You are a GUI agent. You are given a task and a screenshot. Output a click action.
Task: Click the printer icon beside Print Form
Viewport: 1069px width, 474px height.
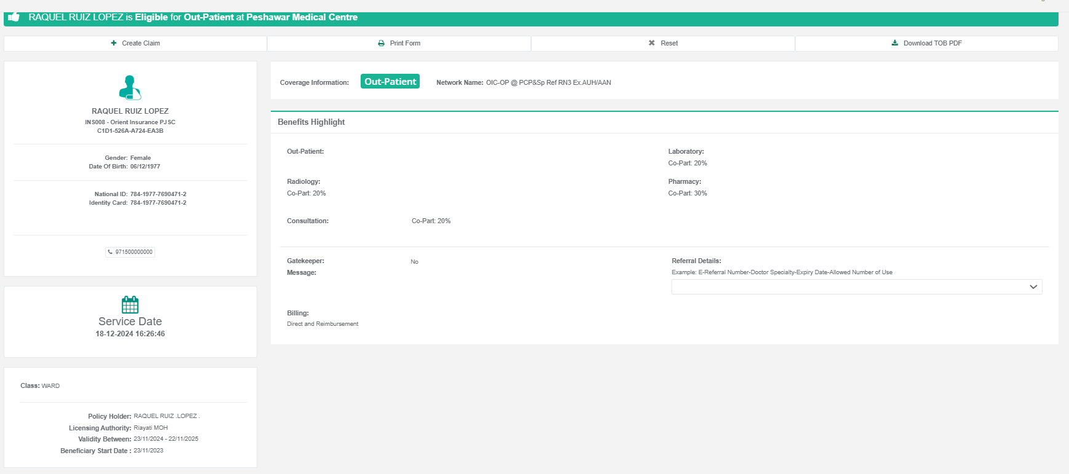tap(382, 43)
